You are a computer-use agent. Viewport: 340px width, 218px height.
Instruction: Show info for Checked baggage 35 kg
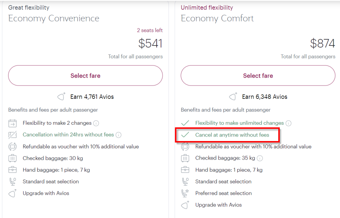[x=260, y=158]
